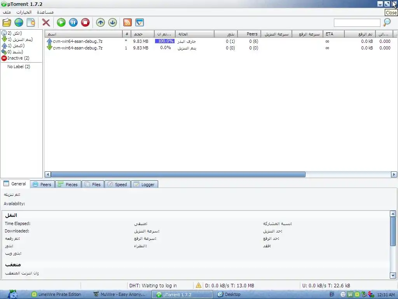Sort by the سرعة الرفع column header

tap(307, 34)
